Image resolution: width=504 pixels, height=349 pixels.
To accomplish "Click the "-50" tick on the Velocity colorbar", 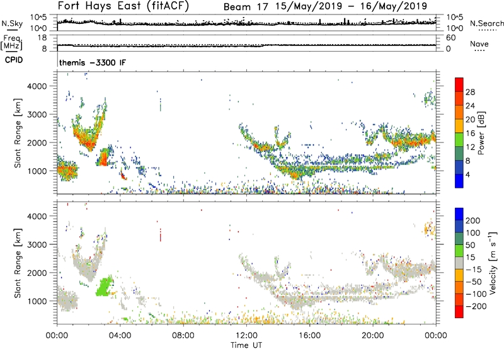I will tap(474, 282).
